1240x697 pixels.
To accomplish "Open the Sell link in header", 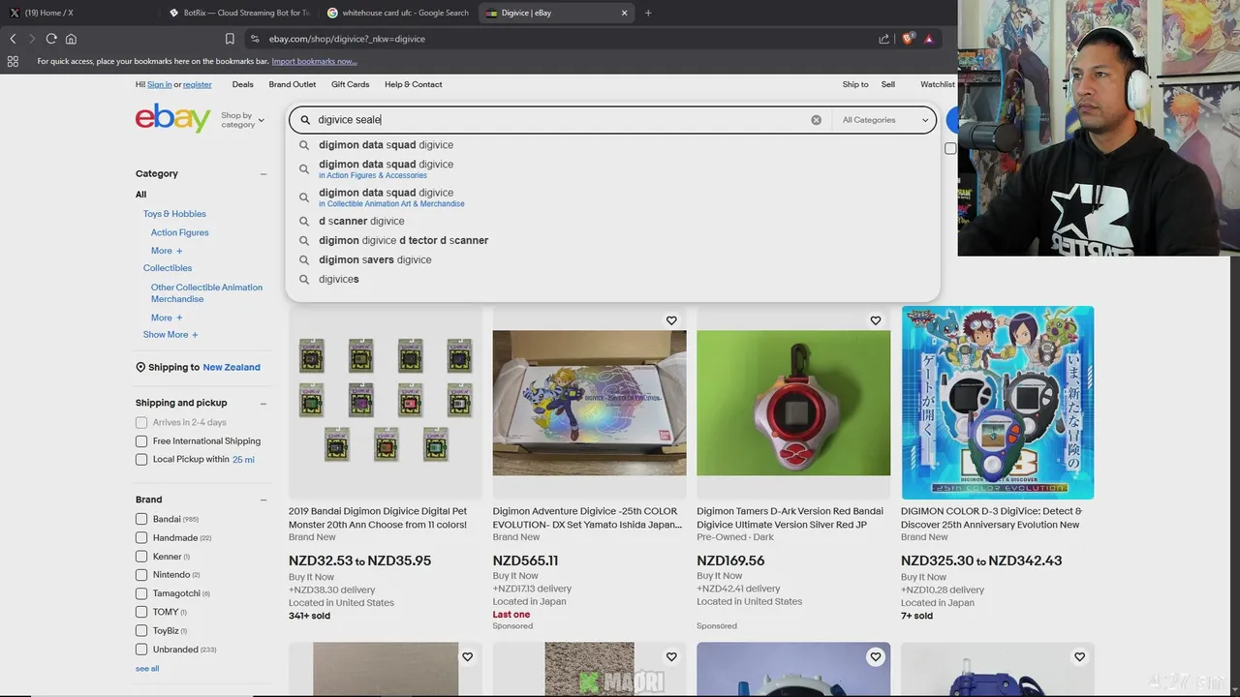I will click(x=888, y=84).
